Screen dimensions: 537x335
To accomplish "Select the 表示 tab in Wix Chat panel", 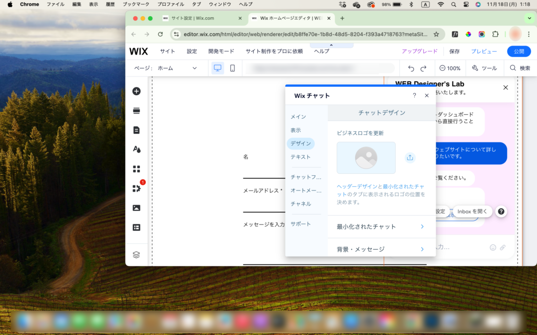I will click(x=296, y=130).
